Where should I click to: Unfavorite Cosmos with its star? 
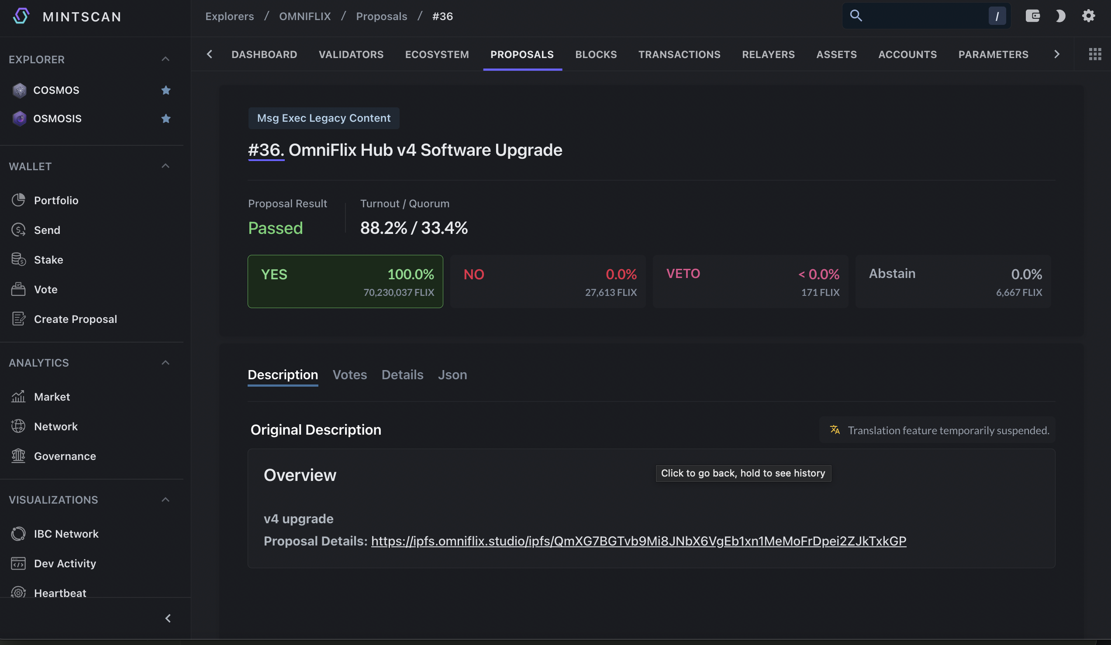tap(166, 90)
